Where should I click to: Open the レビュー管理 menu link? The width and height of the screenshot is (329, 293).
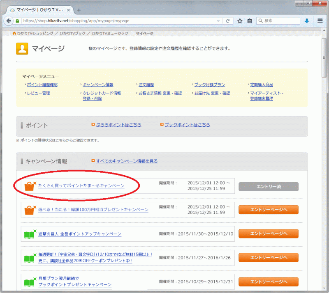[38, 94]
